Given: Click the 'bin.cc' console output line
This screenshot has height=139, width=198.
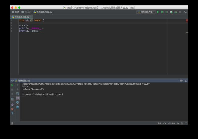Looking at the screenshot, I should [x=26, y=86].
